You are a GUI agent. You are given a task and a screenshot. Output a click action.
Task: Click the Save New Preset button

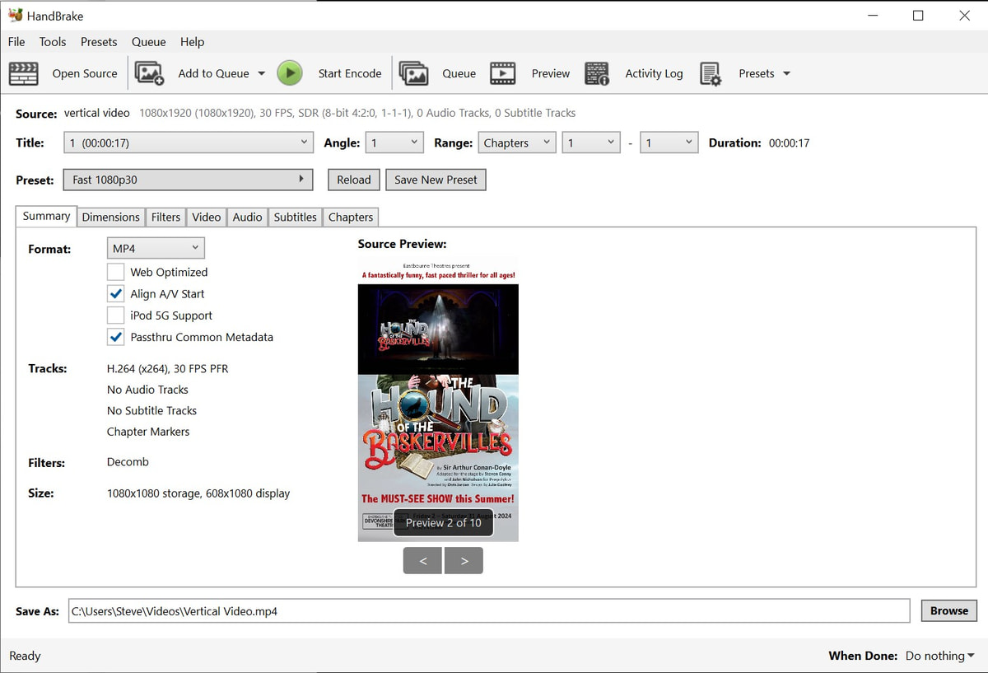click(436, 180)
